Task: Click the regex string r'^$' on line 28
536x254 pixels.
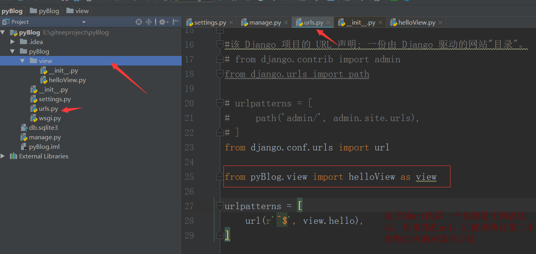Action: click(x=278, y=221)
